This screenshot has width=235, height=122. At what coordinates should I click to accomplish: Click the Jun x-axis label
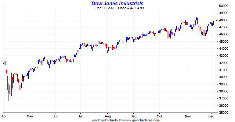(x=56, y=117)
